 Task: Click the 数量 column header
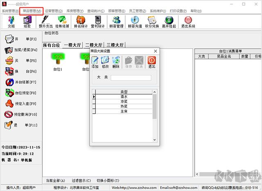[245, 56]
